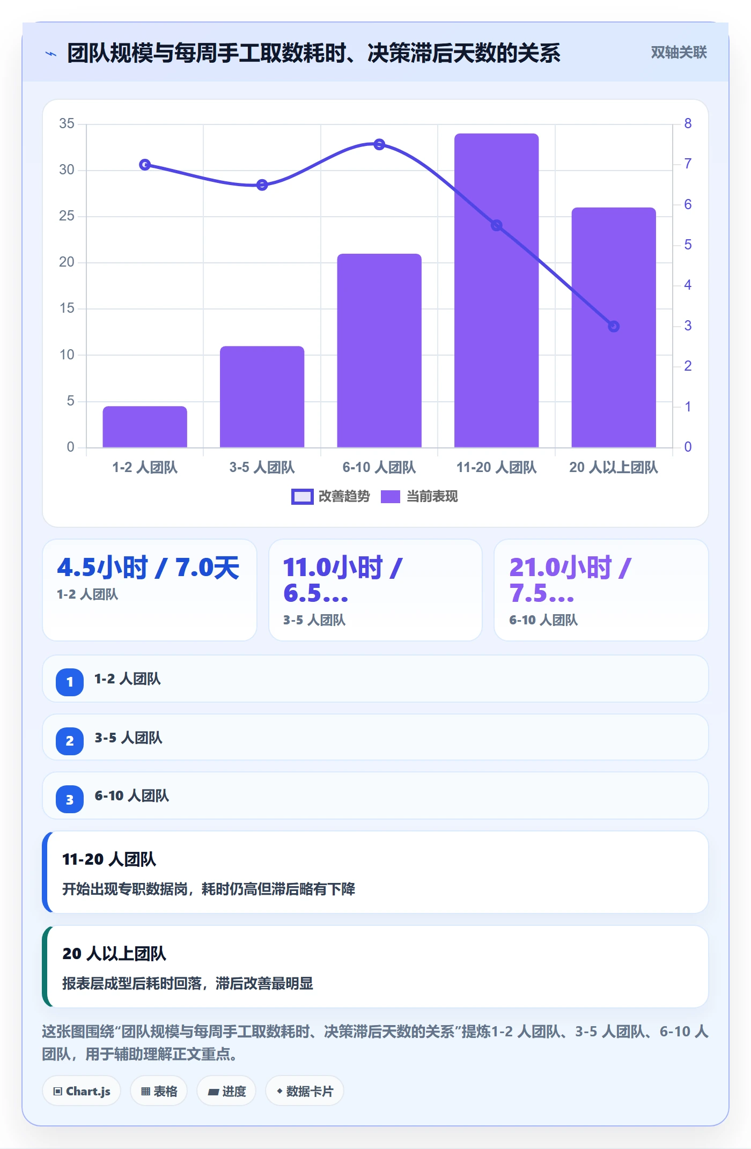Click the chart title heading text
Viewport: 751px width, 1149px height.
314,53
